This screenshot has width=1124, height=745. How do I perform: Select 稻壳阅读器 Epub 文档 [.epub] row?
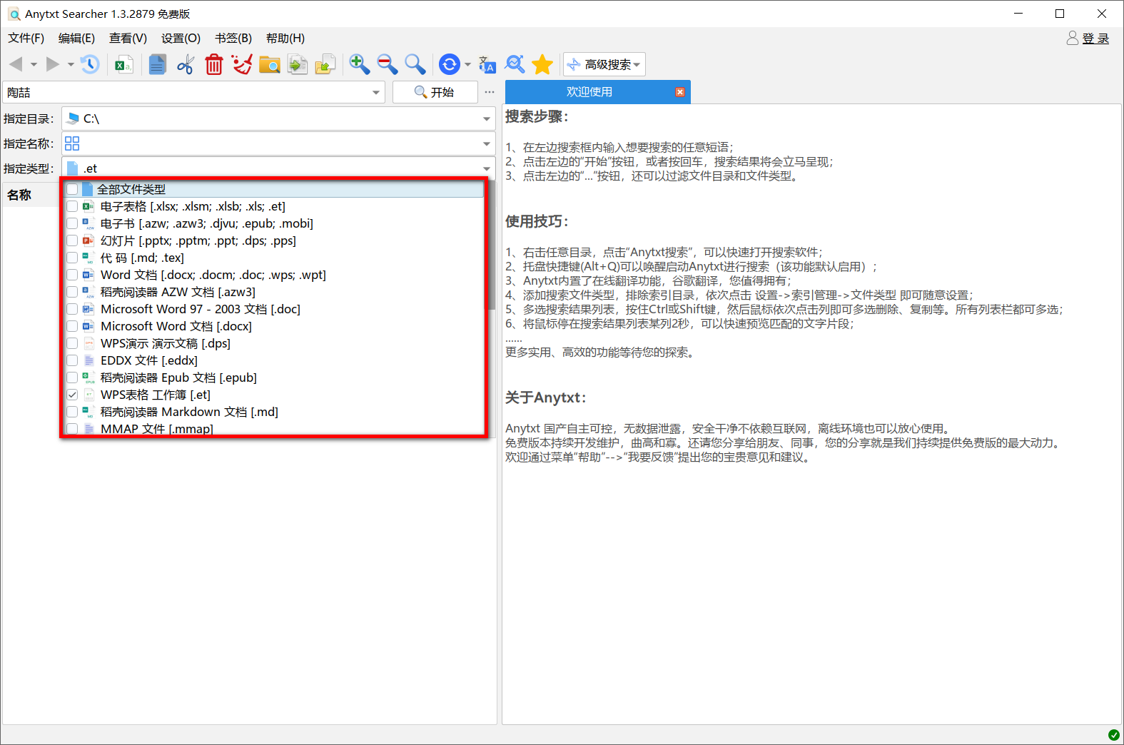[275, 377]
